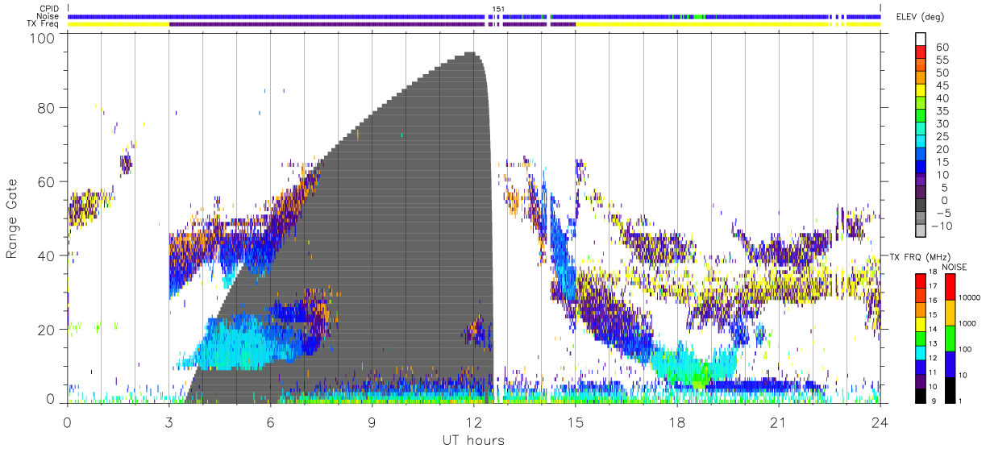Click the '6' tick on the UT hours axis
990x457 pixels.
[x=270, y=423]
